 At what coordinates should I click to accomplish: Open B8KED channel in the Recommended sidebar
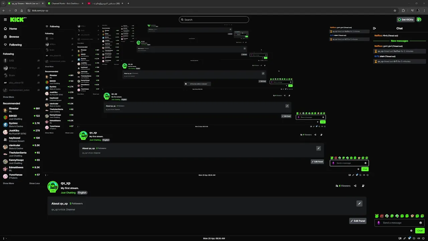tap(21, 117)
